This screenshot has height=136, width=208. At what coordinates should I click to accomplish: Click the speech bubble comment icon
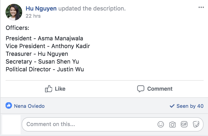pos(141,89)
